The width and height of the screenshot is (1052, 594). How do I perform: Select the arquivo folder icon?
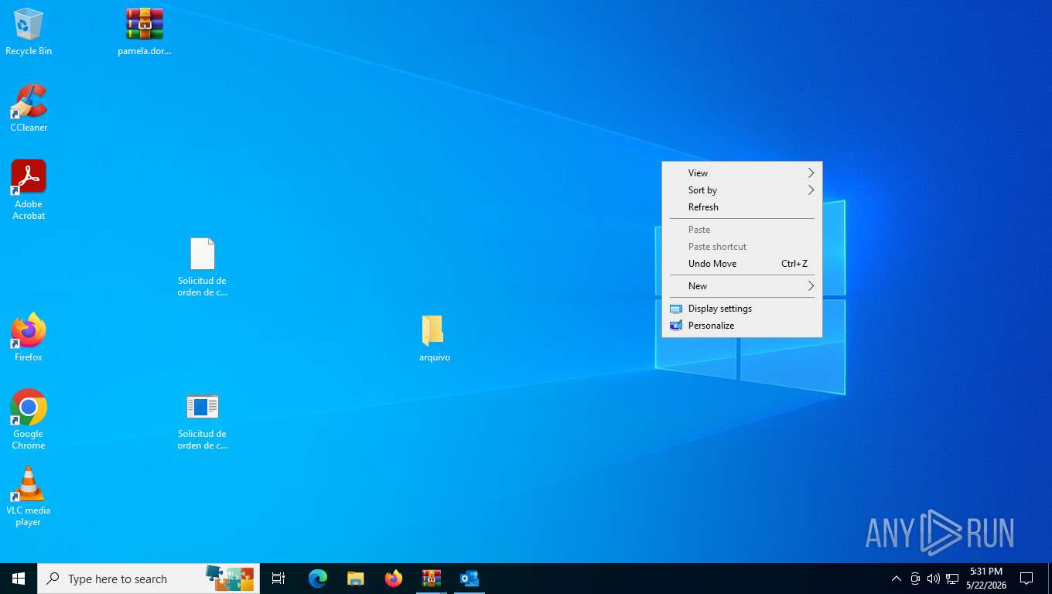pos(434,339)
